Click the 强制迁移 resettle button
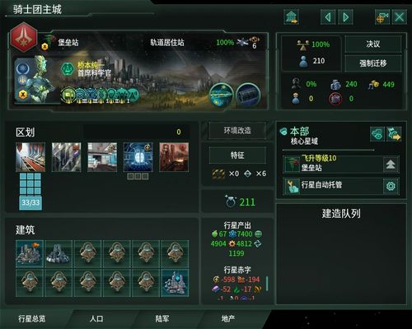This screenshot has height=329, width=412. coord(373,63)
